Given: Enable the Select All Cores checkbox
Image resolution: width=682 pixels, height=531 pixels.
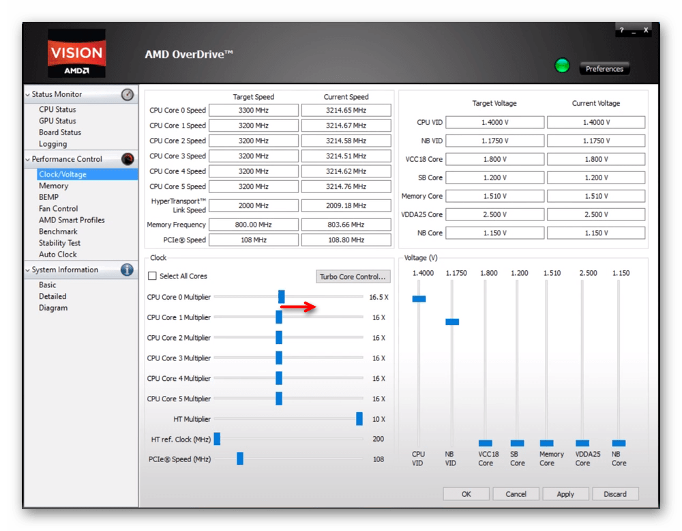Looking at the screenshot, I should click(153, 276).
